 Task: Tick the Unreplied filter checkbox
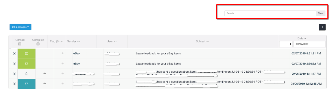38,44
